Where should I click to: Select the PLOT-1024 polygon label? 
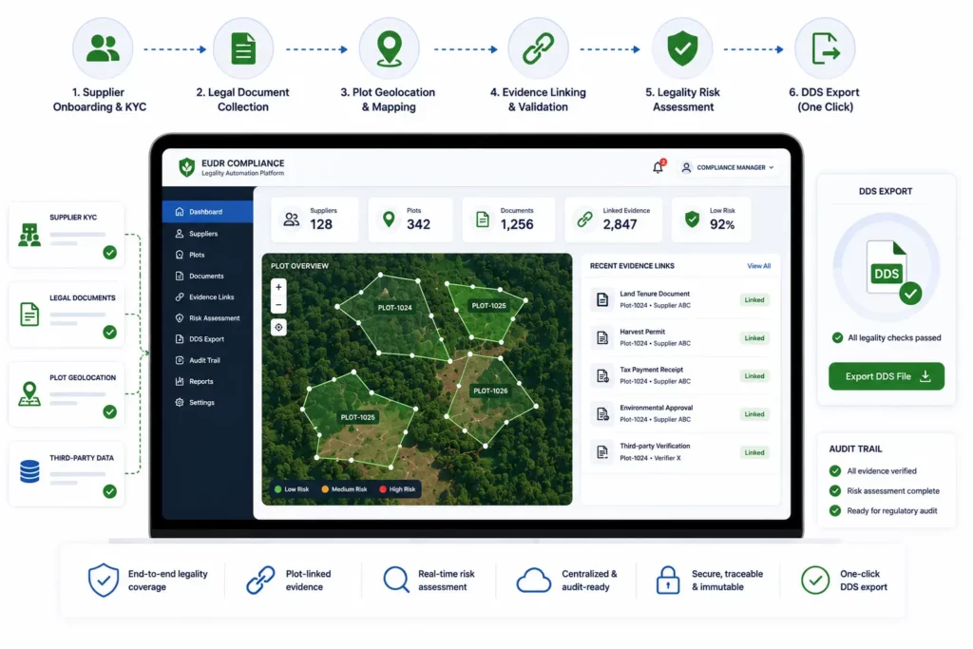tap(394, 307)
